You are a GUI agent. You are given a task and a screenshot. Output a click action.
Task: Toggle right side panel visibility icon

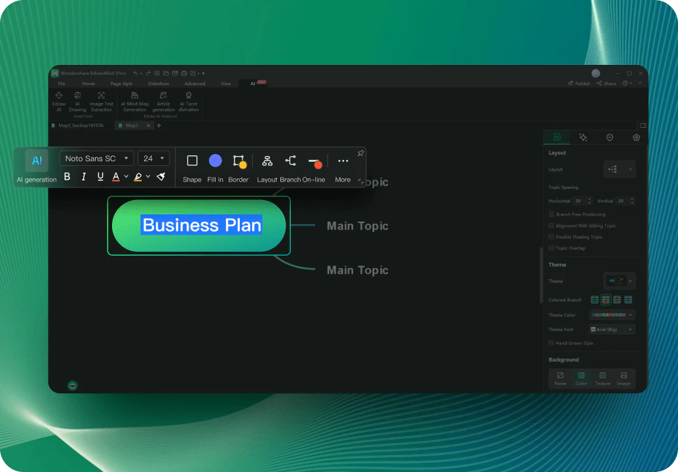coord(643,125)
